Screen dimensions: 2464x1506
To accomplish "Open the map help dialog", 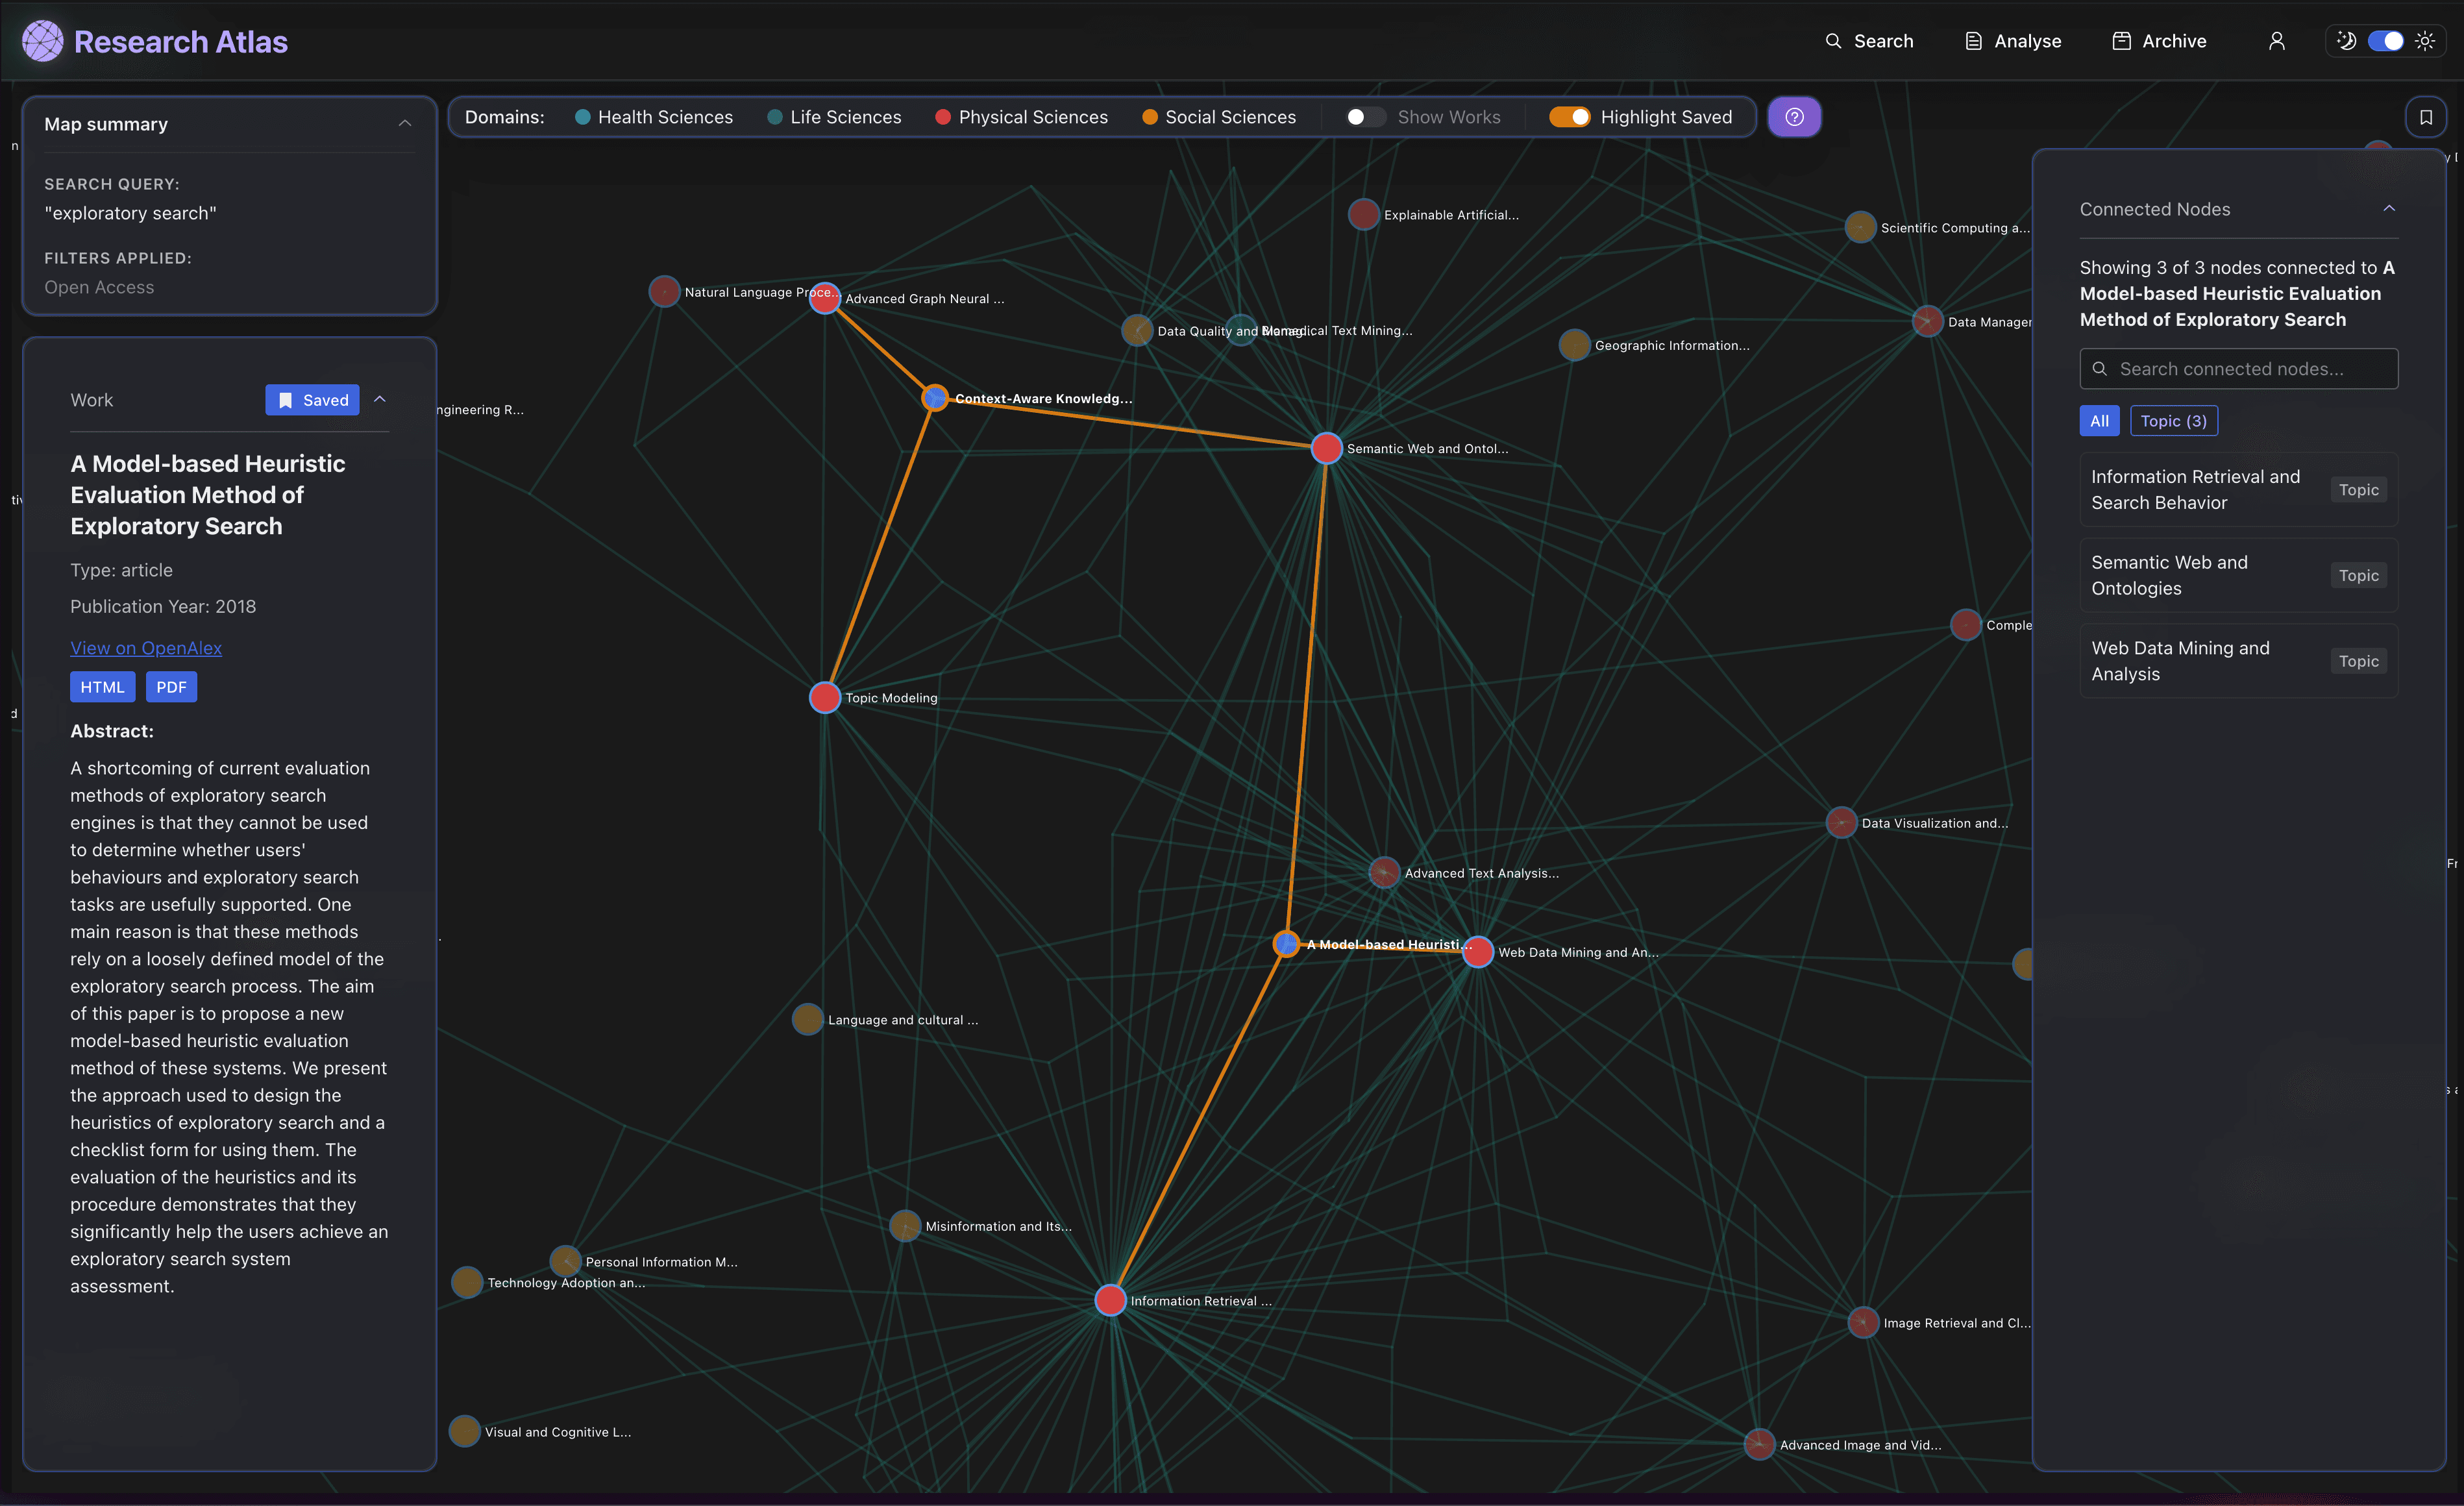I will pyautogui.click(x=1794, y=117).
